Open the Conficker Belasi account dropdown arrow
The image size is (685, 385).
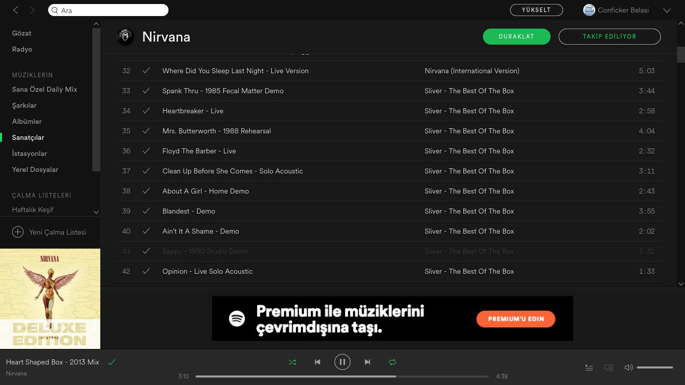(x=667, y=11)
